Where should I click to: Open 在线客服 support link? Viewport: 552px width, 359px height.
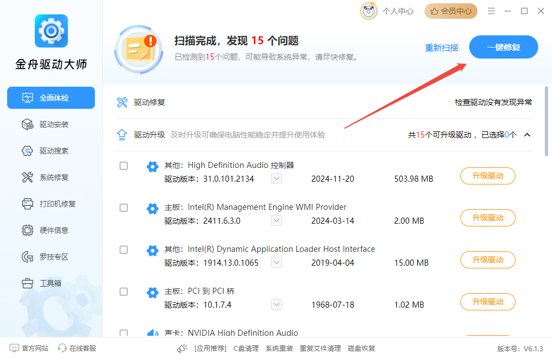click(83, 349)
